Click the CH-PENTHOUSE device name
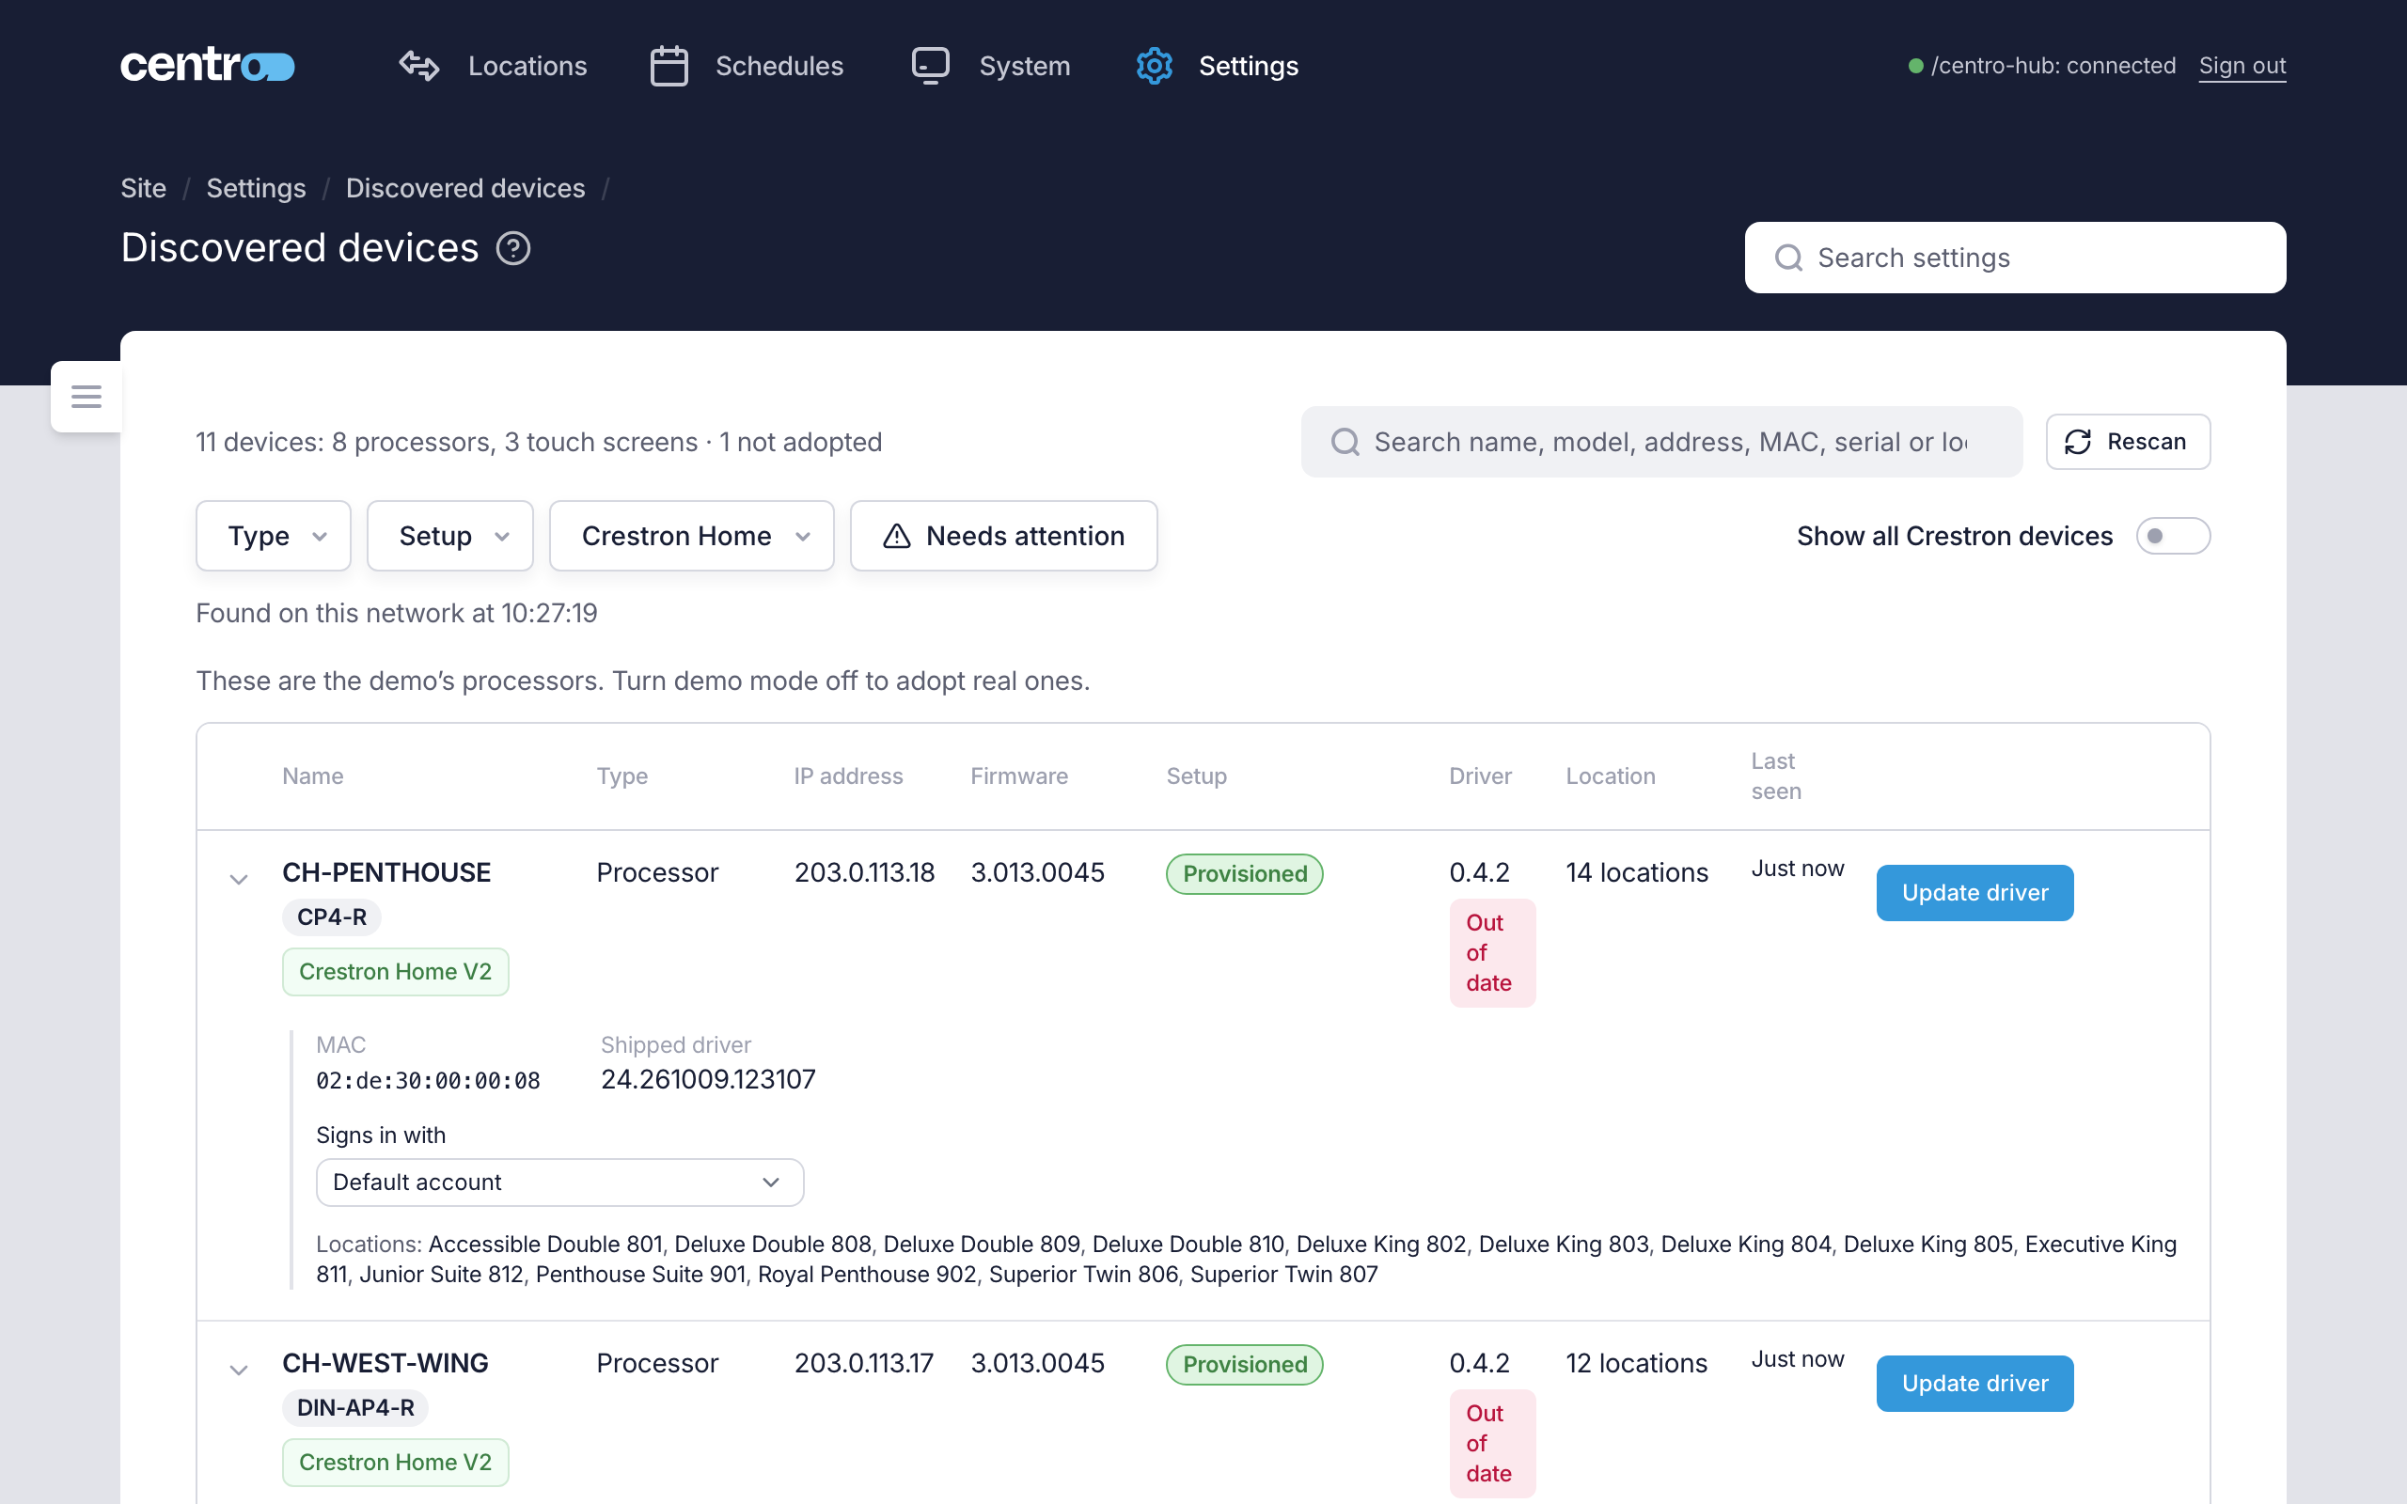This screenshot has height=1504, width=2407. coord(385,872)
